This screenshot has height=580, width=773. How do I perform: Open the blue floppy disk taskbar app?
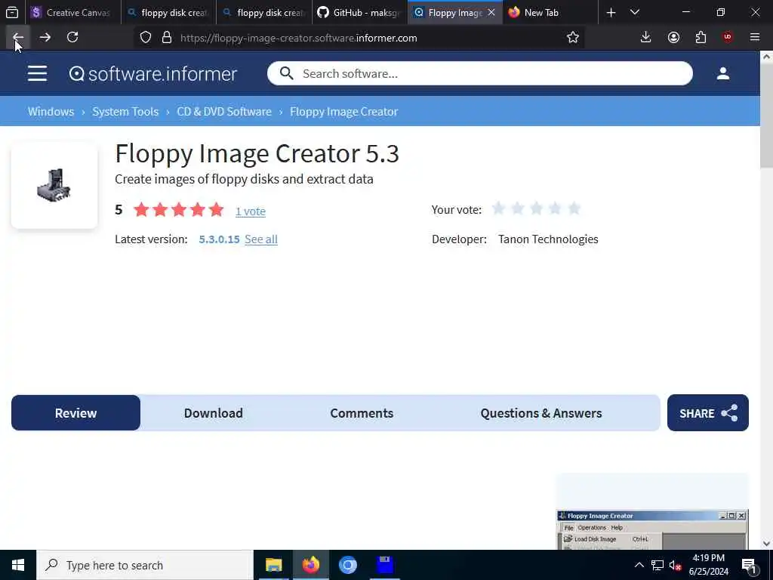pyautogui.click(x=385, y=565)
